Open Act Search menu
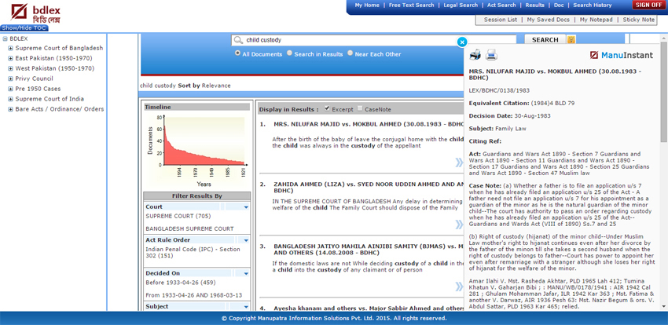 point(501,5)
